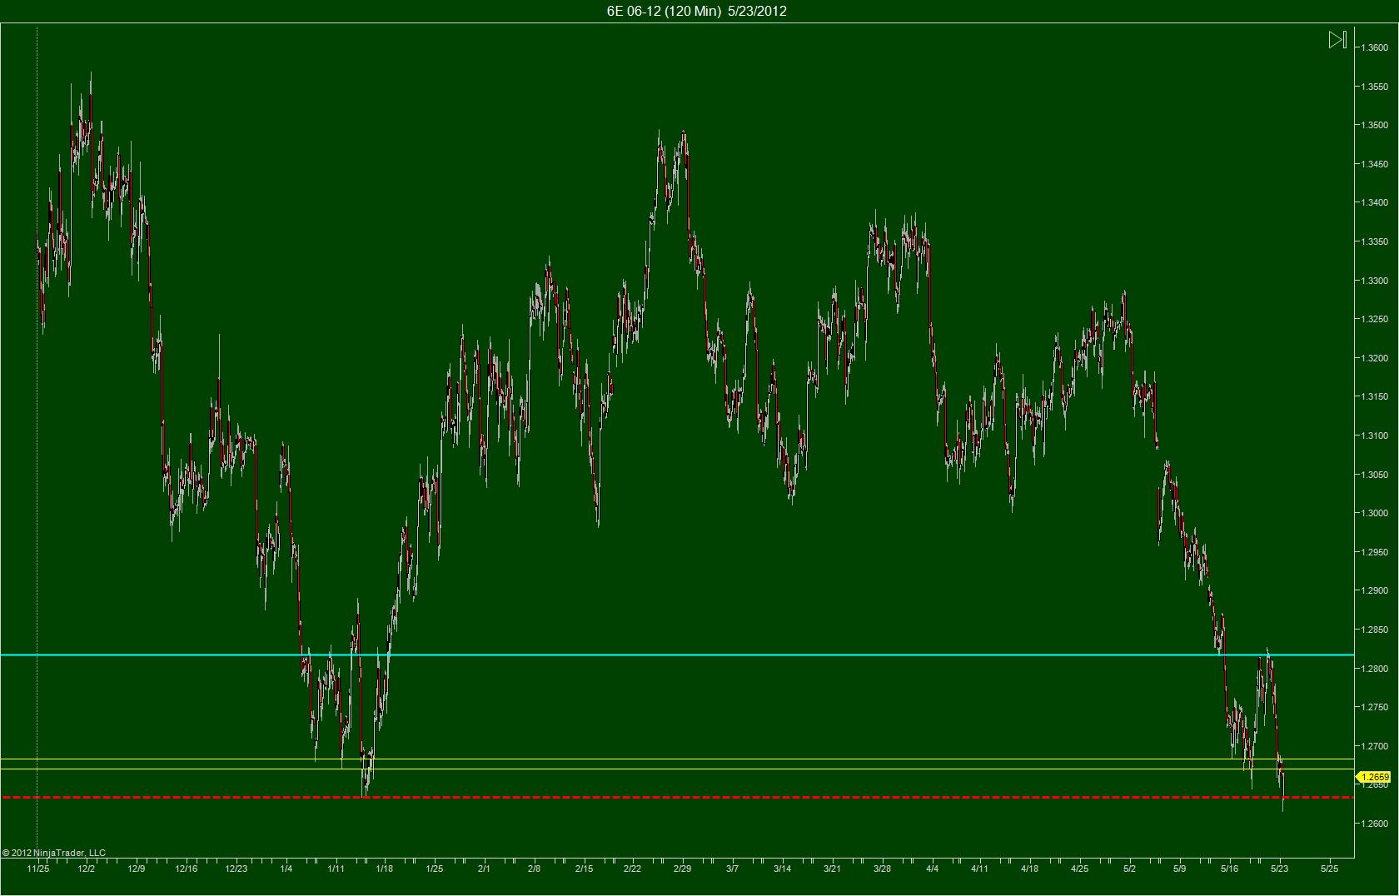The width and height of the screenshot is (1399, 896).
Task: Select the cyan horizontal line near 1.2800
Action: pos(677,655)
